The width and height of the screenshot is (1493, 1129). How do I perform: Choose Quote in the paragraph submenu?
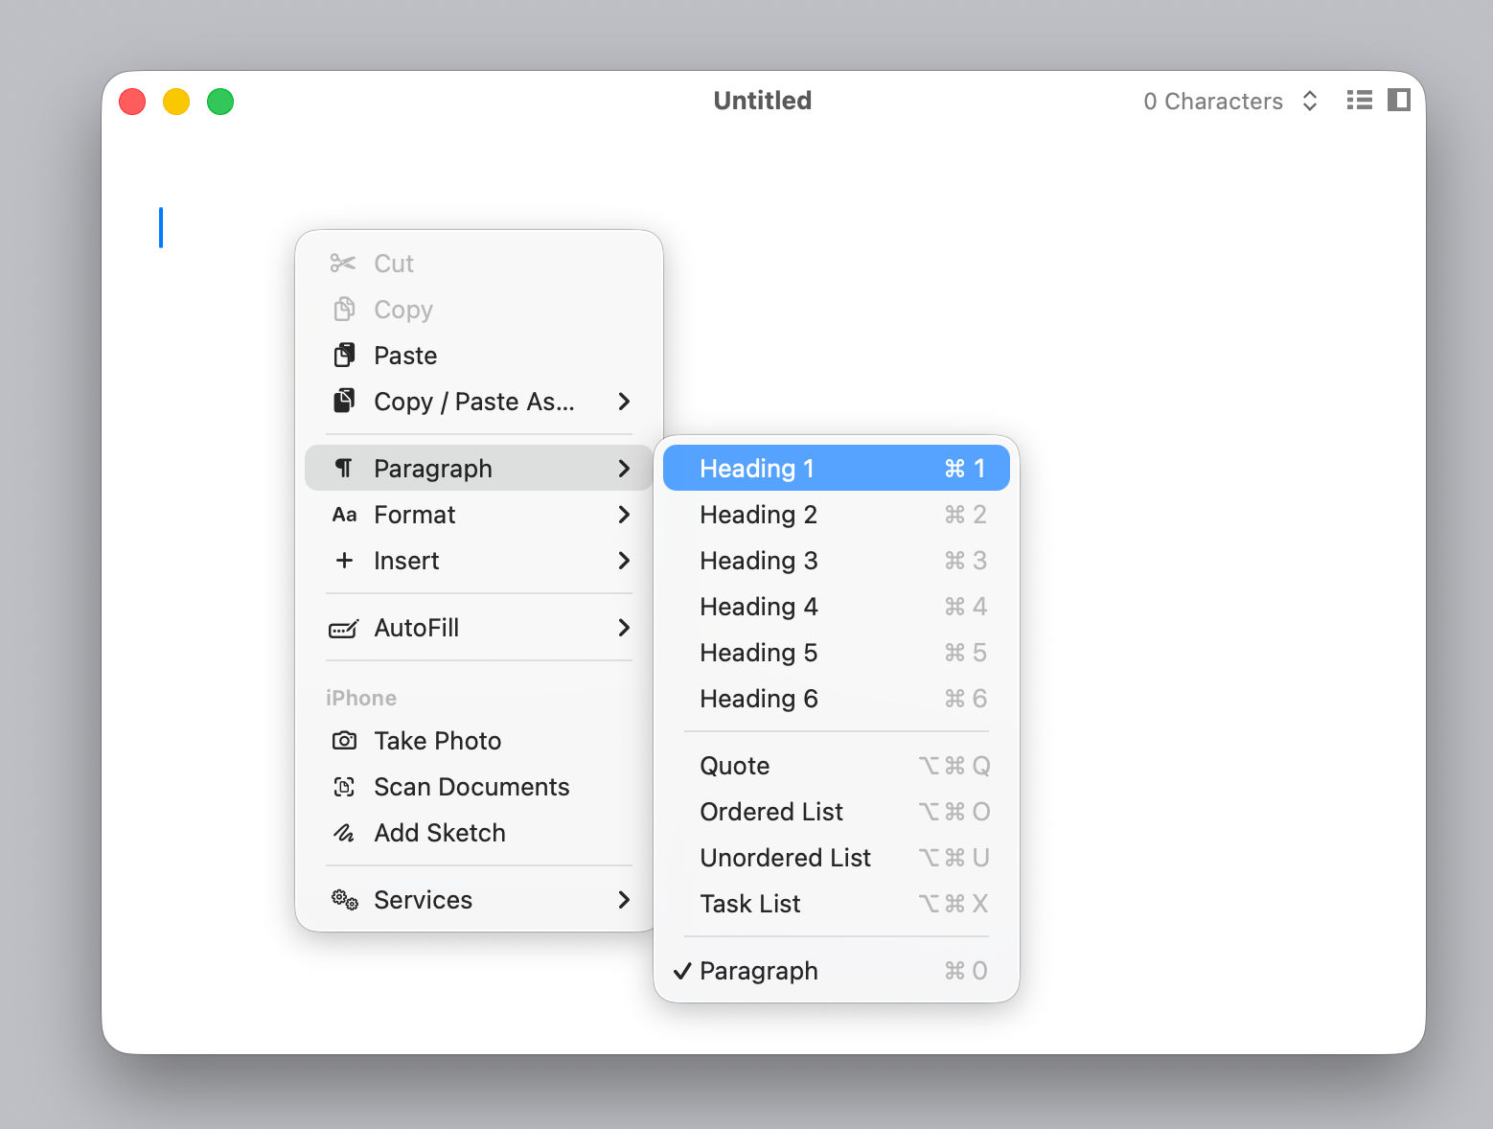tap(837, 766)
